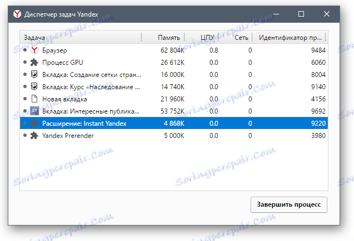Select Расширение: Instant Yandex row
The image size is (354, 241).
(174, 124)
